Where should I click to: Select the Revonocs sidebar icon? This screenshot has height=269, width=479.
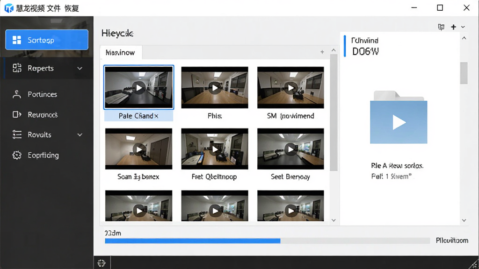click(x=17, y=114)
